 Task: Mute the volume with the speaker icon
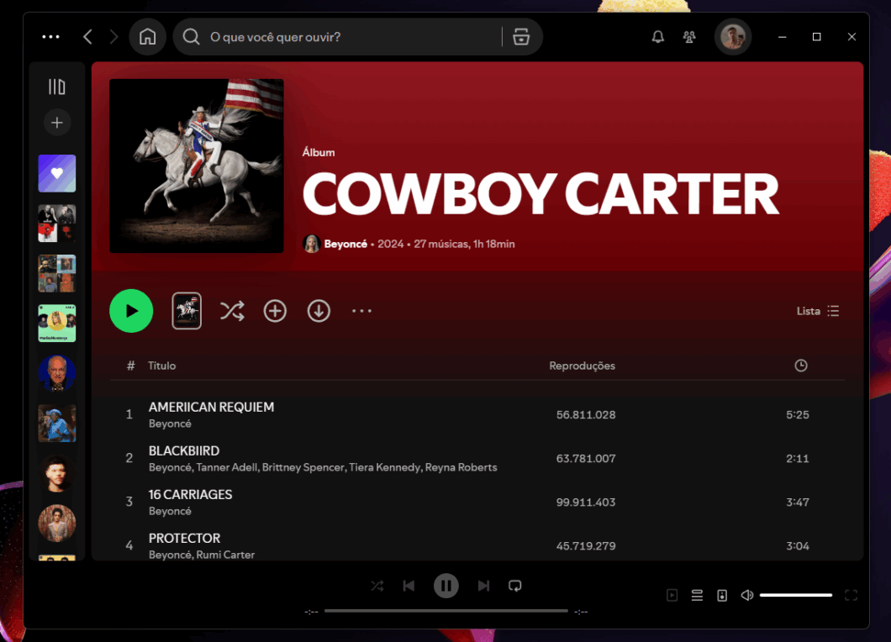click(746, 595)
